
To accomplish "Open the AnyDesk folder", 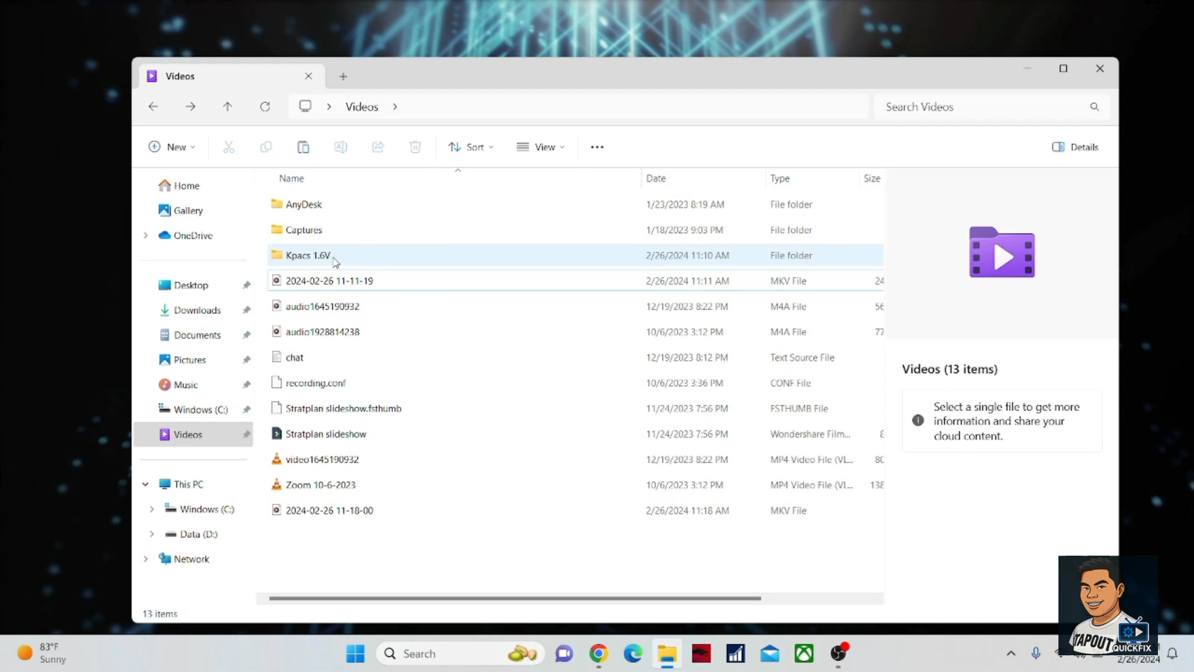I will click(x=575, y=205).
